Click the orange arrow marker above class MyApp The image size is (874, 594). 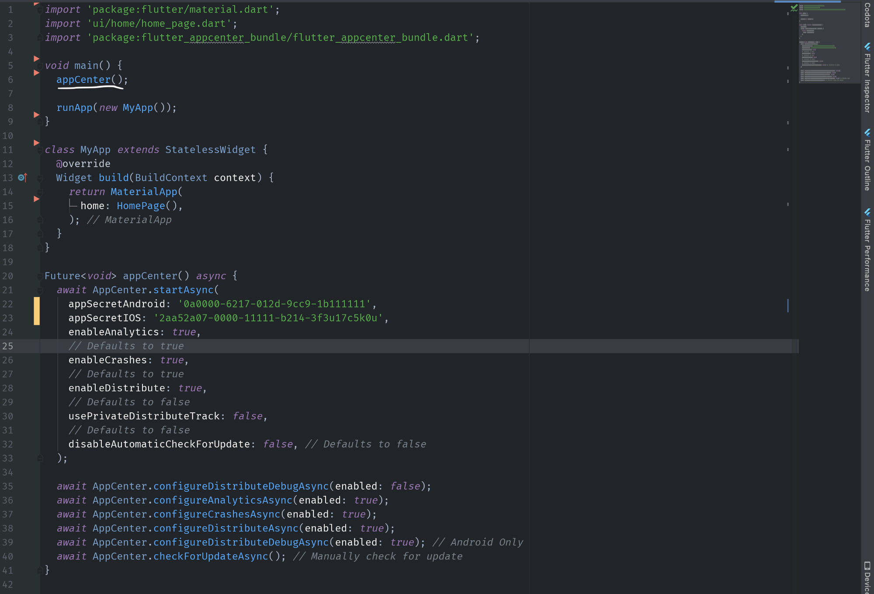point(37,143)
